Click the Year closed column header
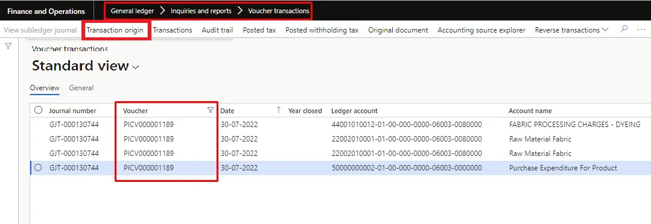Screen dimensions: 651x224 305,111
